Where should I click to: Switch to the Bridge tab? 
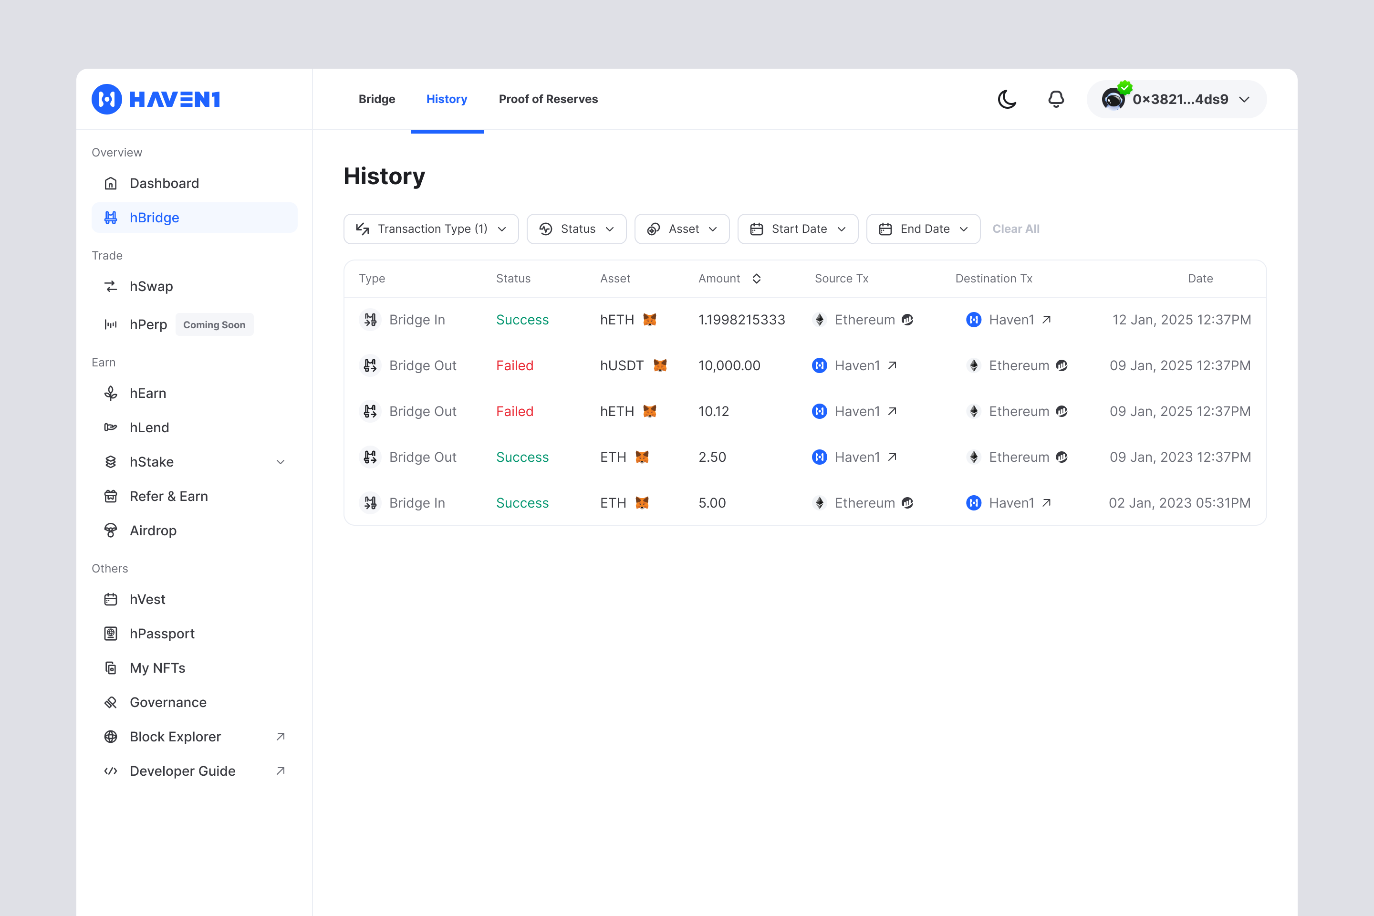click(377, 99)
